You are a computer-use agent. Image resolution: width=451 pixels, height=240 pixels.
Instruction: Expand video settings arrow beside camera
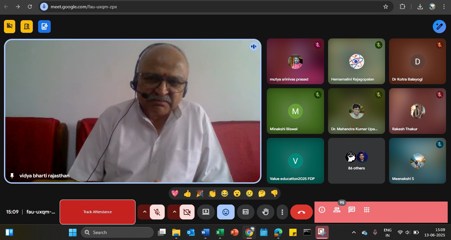pos(174,212)
